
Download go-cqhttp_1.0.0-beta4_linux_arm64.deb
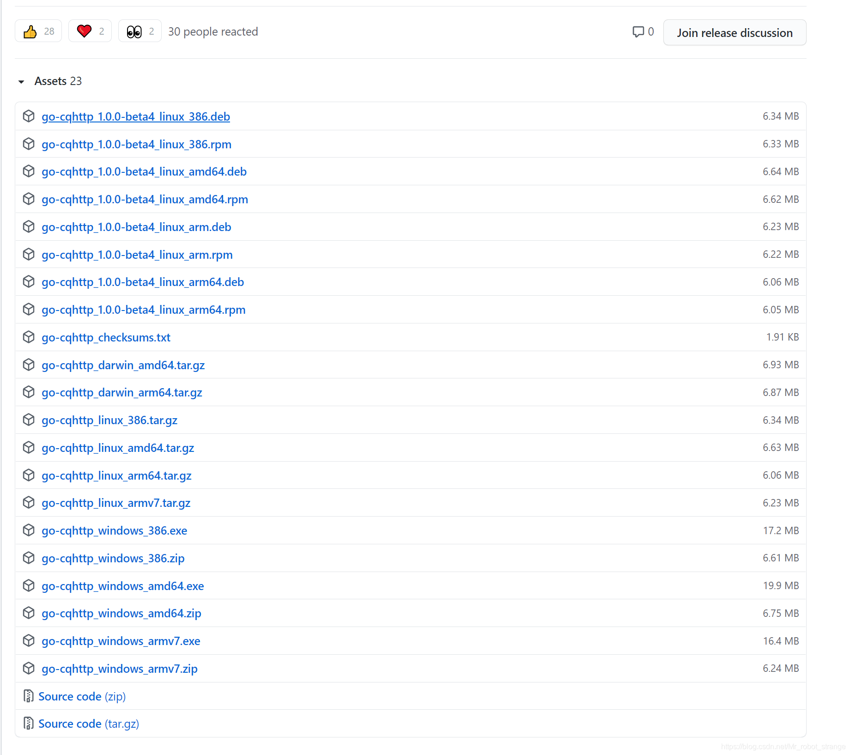[143, 282]
